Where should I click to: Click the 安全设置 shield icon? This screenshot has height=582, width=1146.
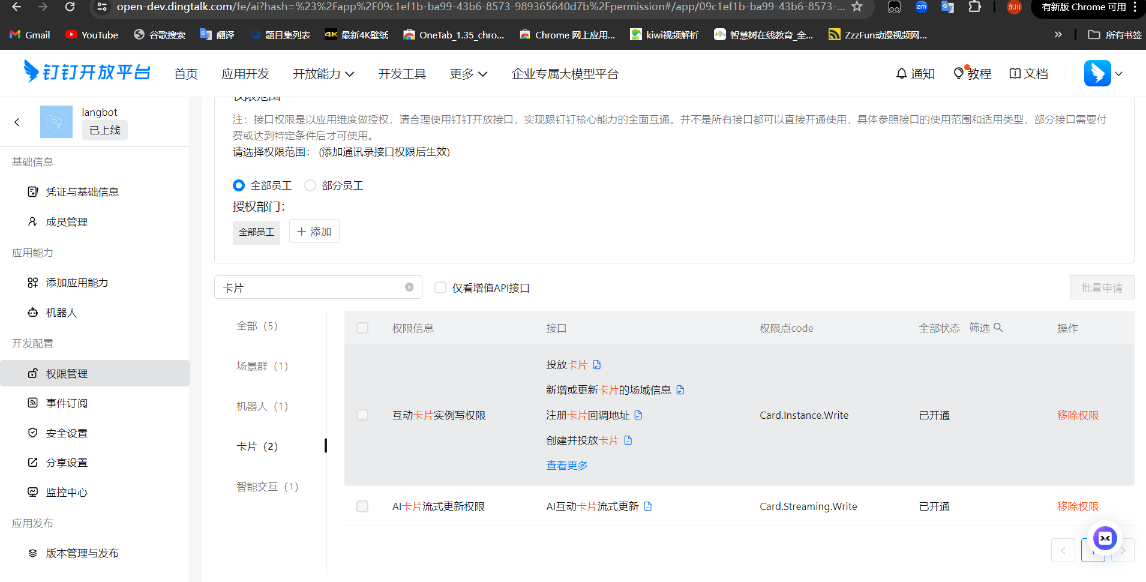[32, 433]
